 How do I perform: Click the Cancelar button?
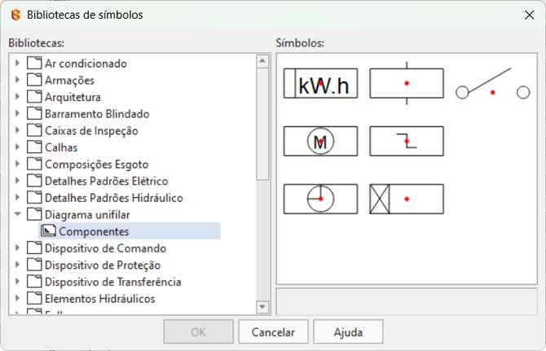pos(272,331)
